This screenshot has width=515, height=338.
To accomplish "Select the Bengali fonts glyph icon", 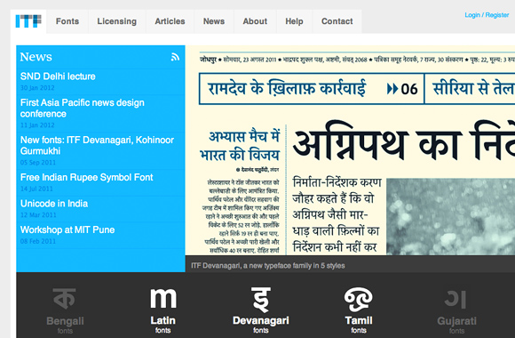I will tap(64, 299).
